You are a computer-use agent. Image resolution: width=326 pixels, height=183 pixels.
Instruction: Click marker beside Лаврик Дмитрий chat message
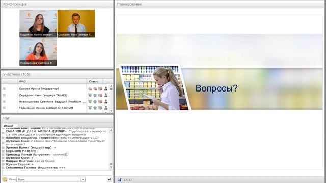pyautogui.click(x=3, y=161)
